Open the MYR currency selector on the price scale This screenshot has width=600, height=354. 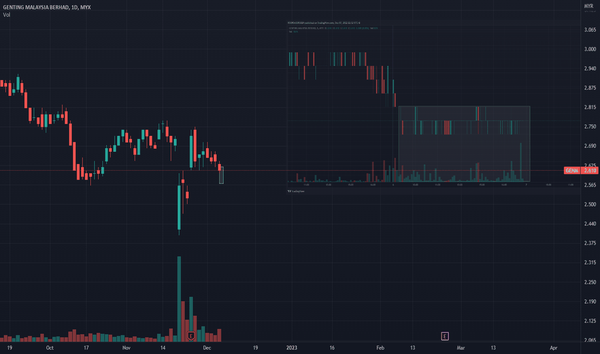pyautogui.click(x=588, y=6)
